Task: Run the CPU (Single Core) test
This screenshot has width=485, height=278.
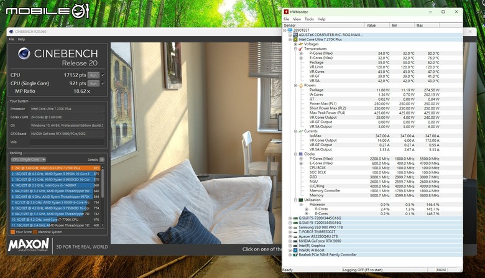Action: point(93,83)
